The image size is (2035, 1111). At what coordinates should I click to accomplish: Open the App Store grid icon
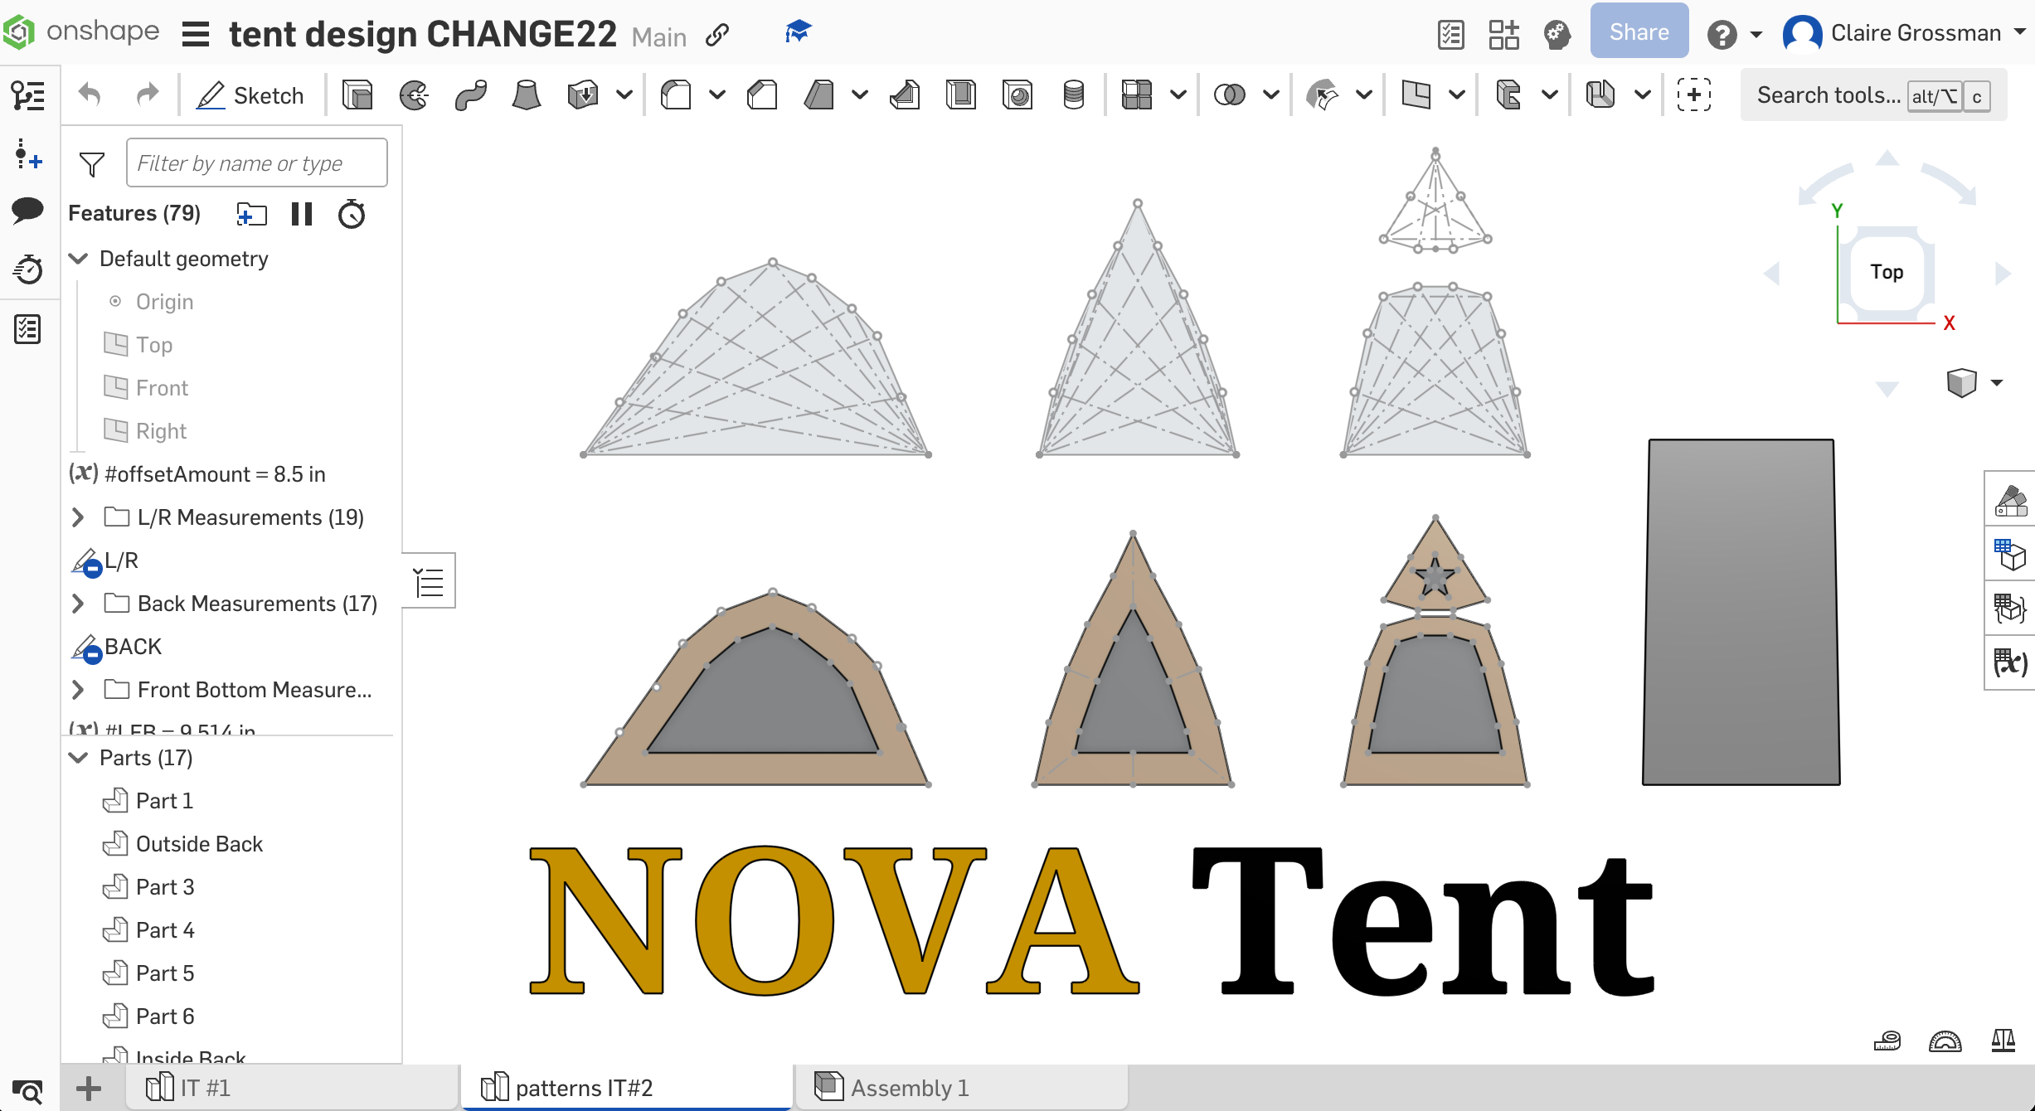(1503, 35)
